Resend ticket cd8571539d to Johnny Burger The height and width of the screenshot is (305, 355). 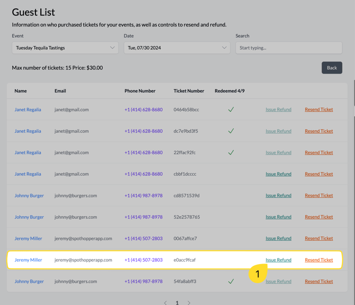[318, 196]
